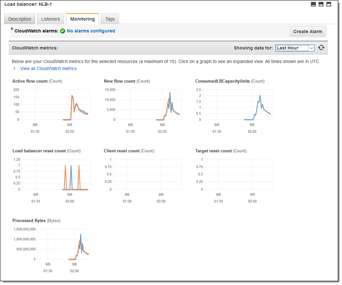Expand the CloudWatch alarms section
The width and height of the screenshot is (342, 285).
pos(12,29)
